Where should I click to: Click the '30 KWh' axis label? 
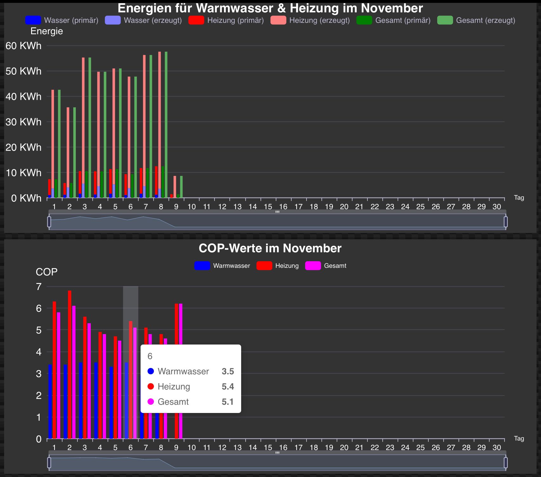click(23, 122)
